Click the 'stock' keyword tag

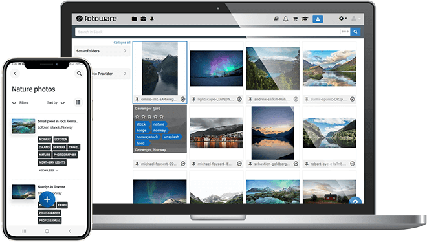pyautogui.click(x=142, y=124)
